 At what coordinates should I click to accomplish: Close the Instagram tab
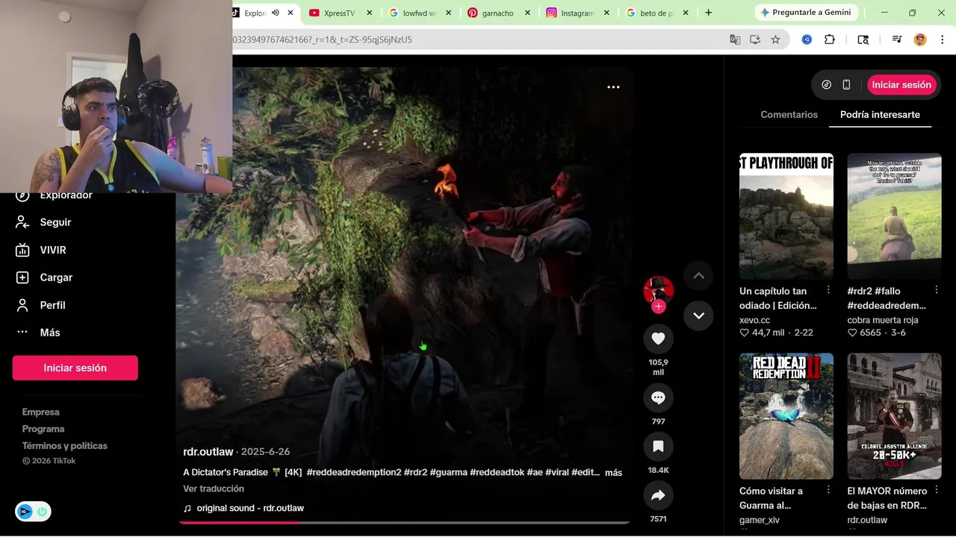[606, 13]
